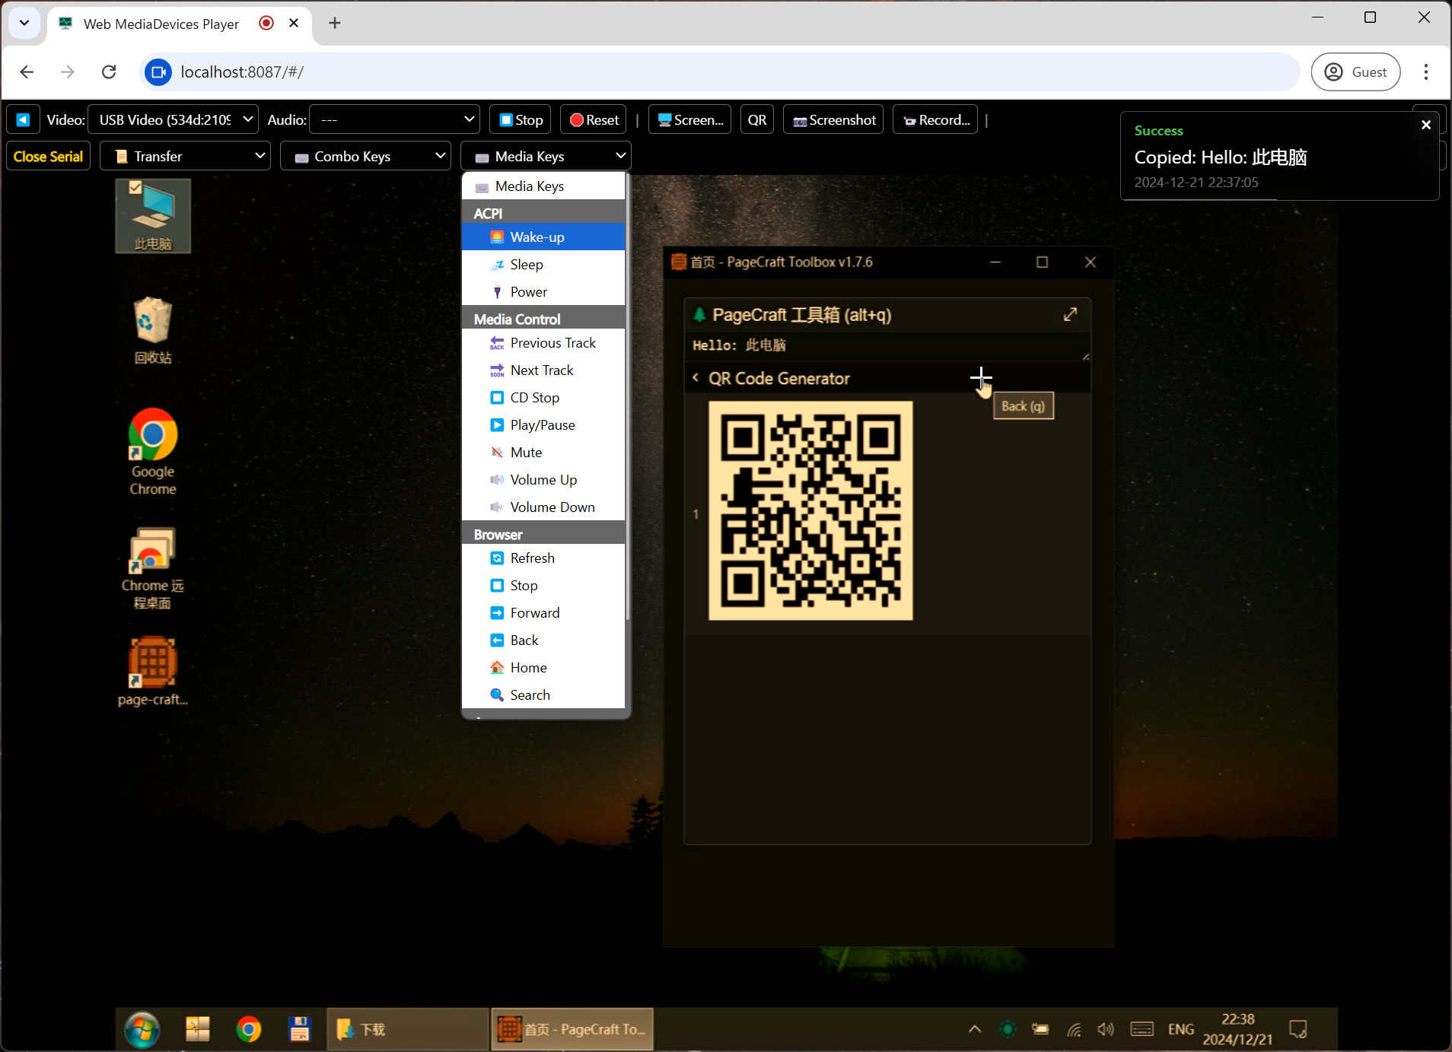Open Guest profile button
The width and height of the screenshot is (1452, 1052).
[x=1355, y=72]
